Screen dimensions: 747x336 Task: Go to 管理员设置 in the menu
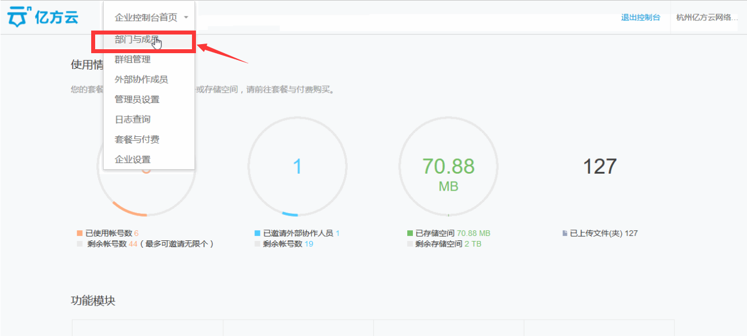(x=137, y=100)
